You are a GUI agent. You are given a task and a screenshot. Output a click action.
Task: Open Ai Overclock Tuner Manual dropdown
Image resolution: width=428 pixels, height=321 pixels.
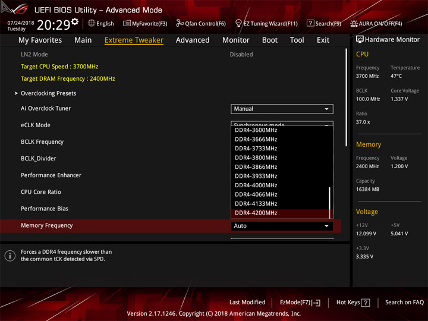point(282,109)
